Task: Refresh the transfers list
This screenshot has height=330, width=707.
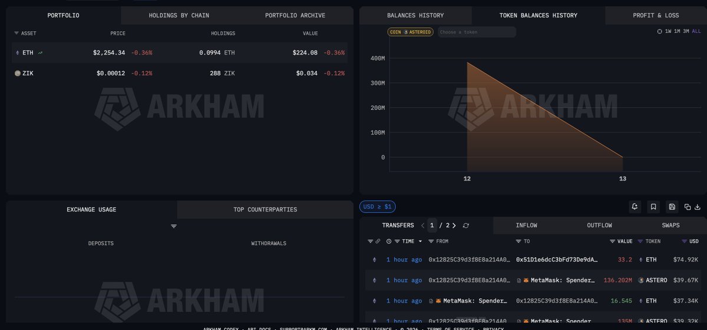Action: pos(466,225)
